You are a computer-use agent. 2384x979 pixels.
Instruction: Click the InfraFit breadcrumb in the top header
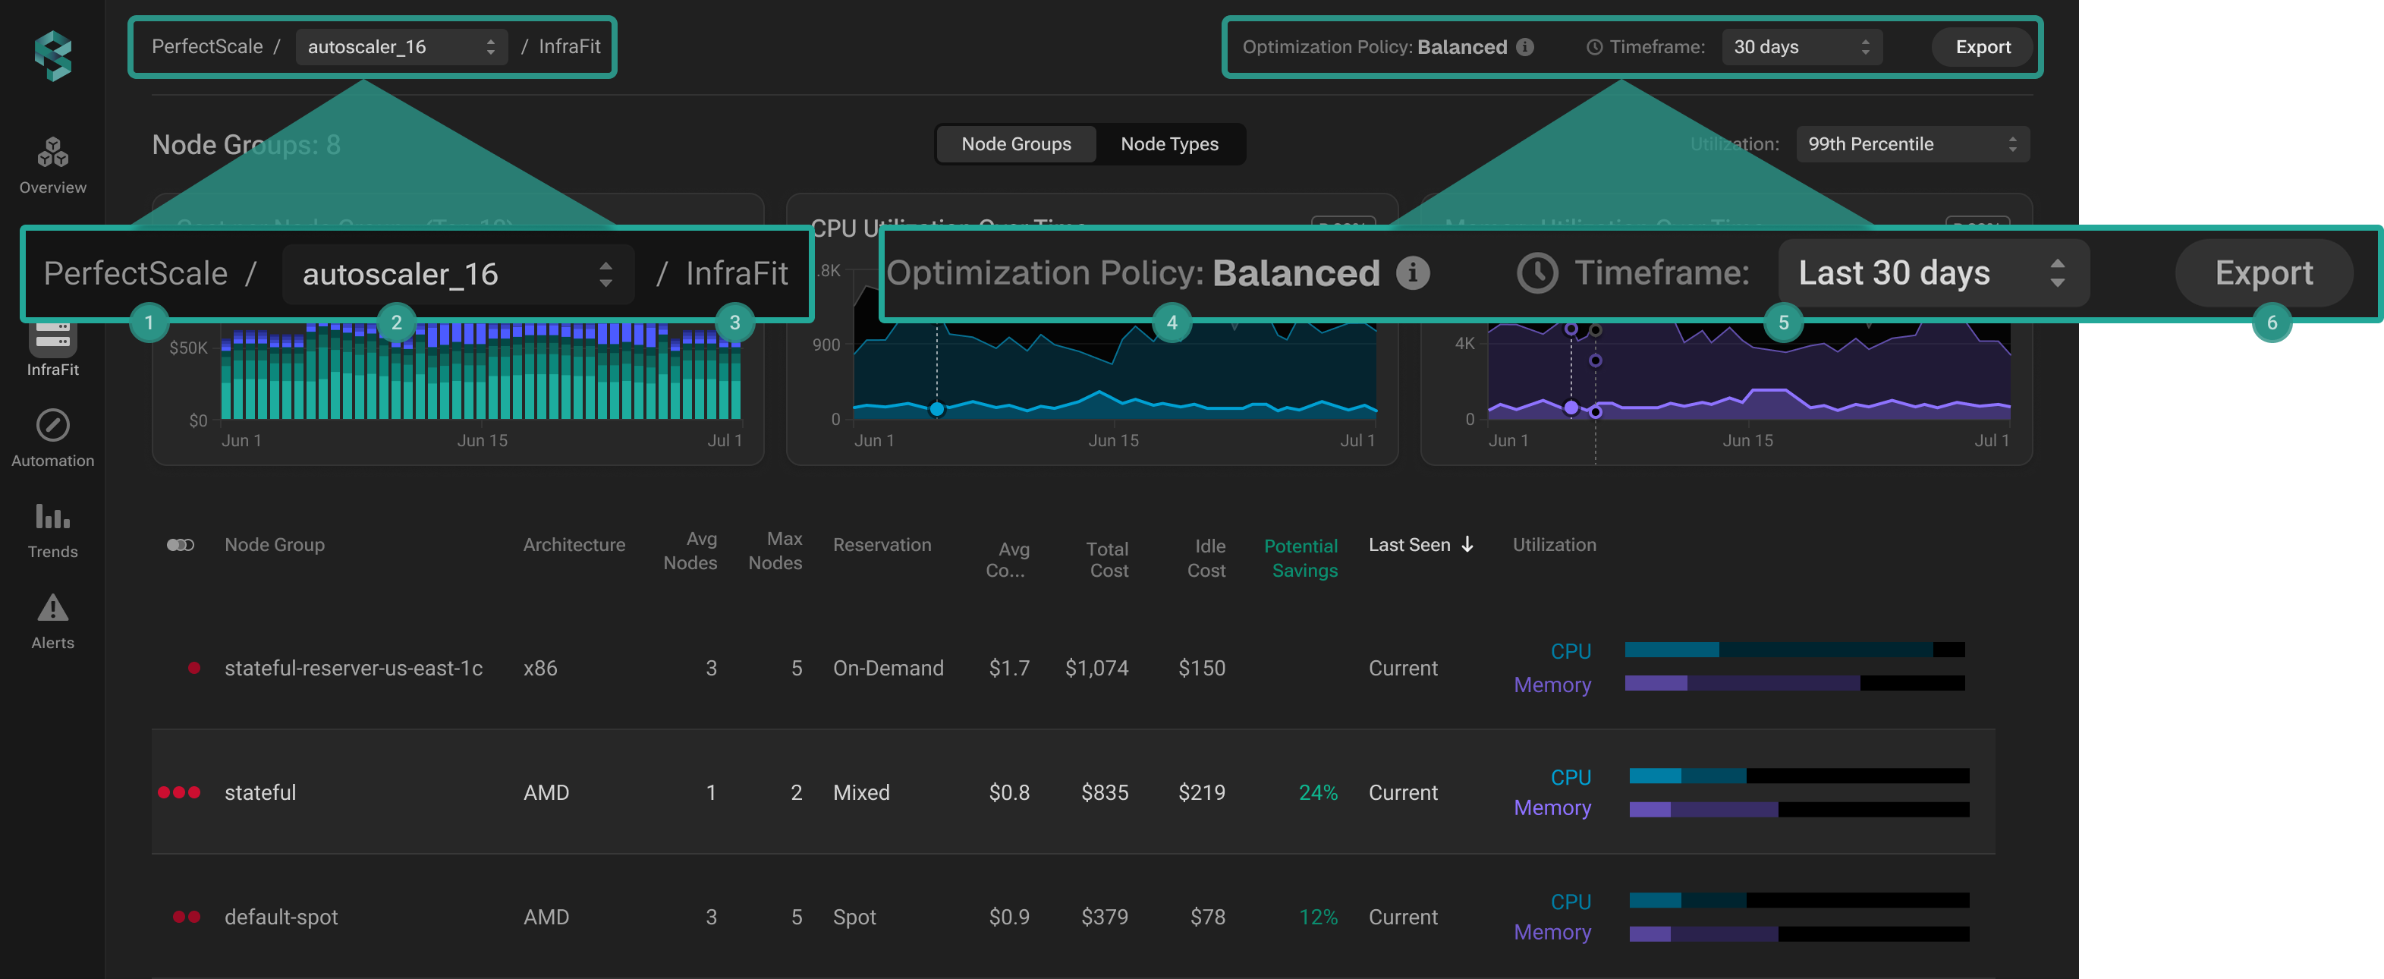tap(569, 47)
